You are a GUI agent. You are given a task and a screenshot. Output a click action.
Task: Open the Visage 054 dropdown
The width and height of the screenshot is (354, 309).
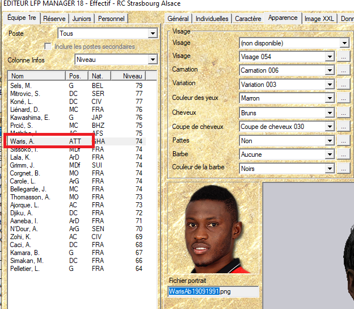[286, 56]
